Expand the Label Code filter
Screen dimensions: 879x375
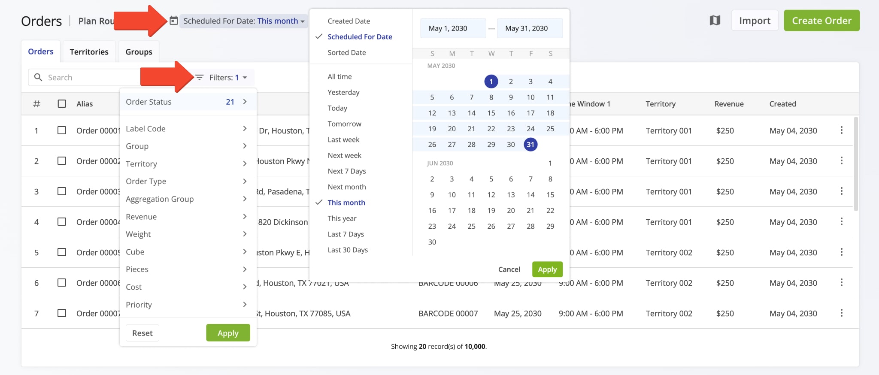(188, 129)
